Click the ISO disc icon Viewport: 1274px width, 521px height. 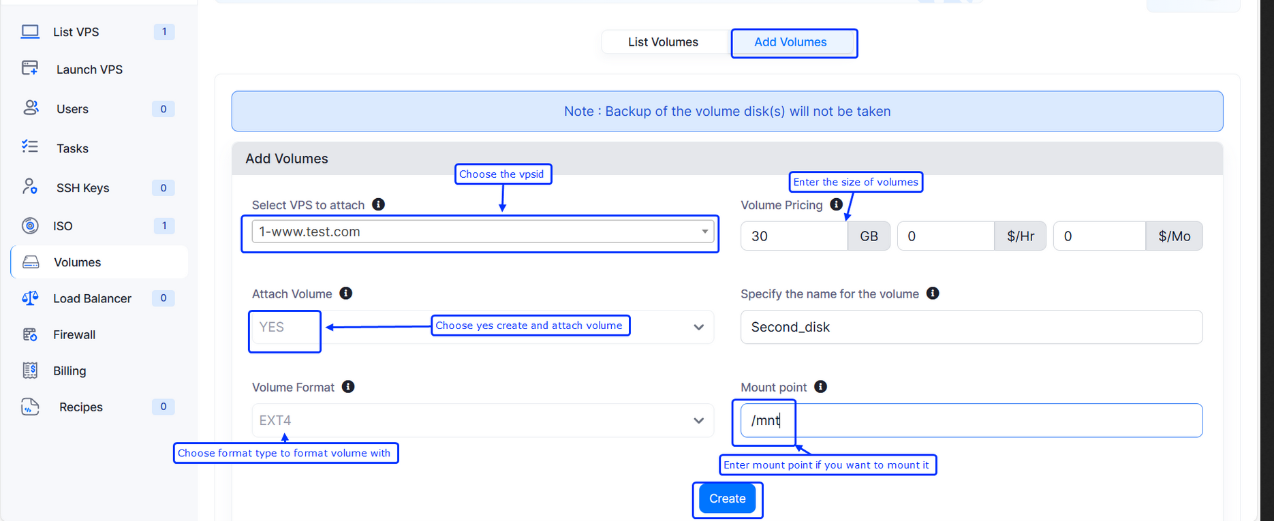(x=30, y=225)
